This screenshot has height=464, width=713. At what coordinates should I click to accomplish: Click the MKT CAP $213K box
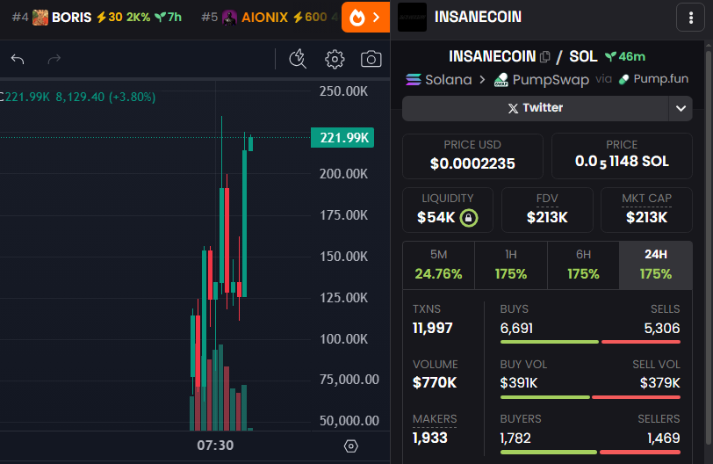coord(646,210)
